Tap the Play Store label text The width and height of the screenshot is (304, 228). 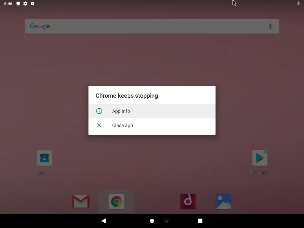coord(259,172)
